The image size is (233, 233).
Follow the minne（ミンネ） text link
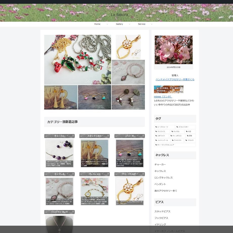[163, 96]
